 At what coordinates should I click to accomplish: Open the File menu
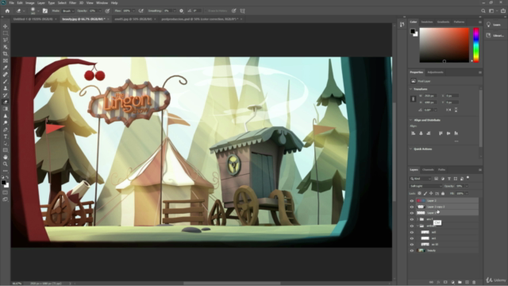coord(11,3)
